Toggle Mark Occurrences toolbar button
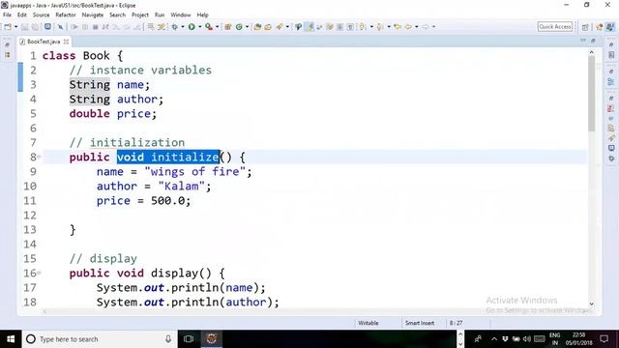 pyautogui.click(x=309, y=27)
